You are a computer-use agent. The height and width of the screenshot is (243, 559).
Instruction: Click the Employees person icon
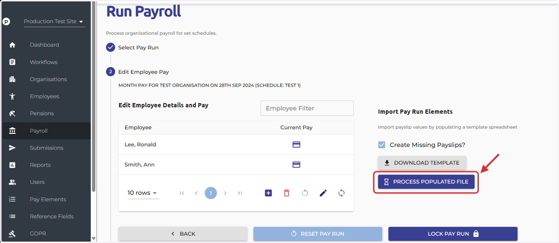pos(12,97)
